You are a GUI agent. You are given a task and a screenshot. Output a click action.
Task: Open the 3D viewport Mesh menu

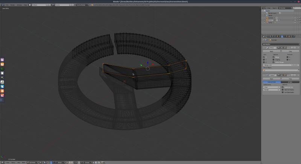click(x=23, y=163)
